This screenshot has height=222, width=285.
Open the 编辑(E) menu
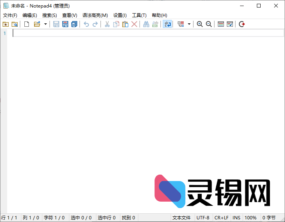click(x=30, y=15)
